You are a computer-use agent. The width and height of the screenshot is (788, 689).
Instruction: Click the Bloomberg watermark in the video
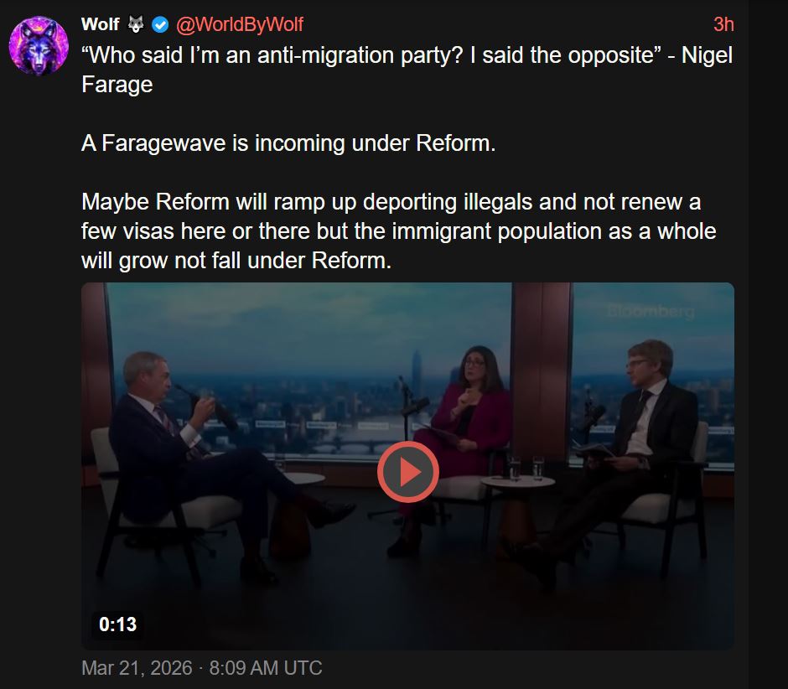tap(651, 312)
